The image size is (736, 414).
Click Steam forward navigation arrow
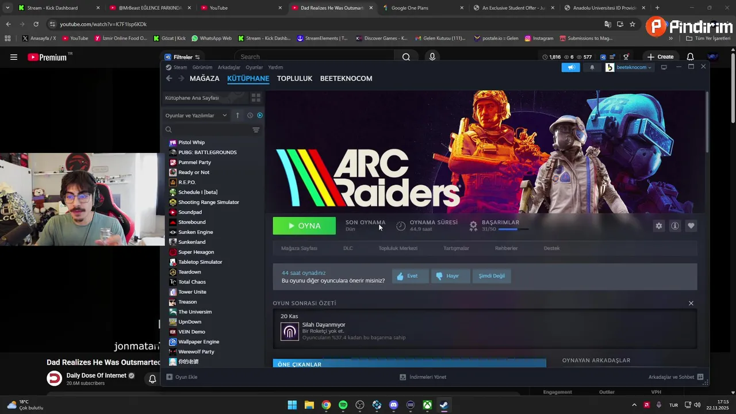[x=181, y=78]
